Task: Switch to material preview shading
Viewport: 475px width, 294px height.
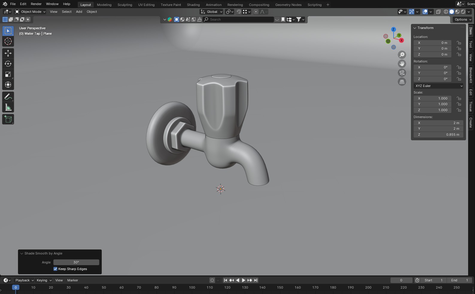Action: (457, 12)
